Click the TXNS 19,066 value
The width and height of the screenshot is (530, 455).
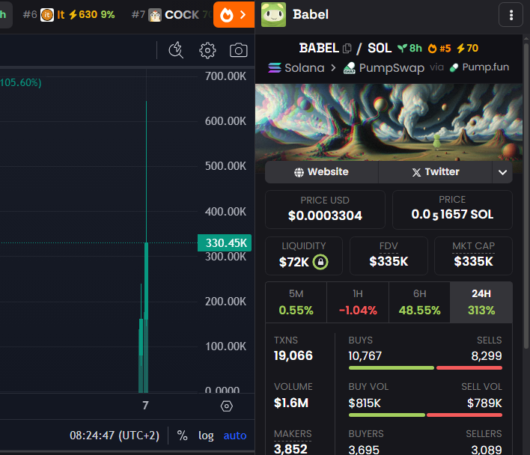click(x=293, y=355)
